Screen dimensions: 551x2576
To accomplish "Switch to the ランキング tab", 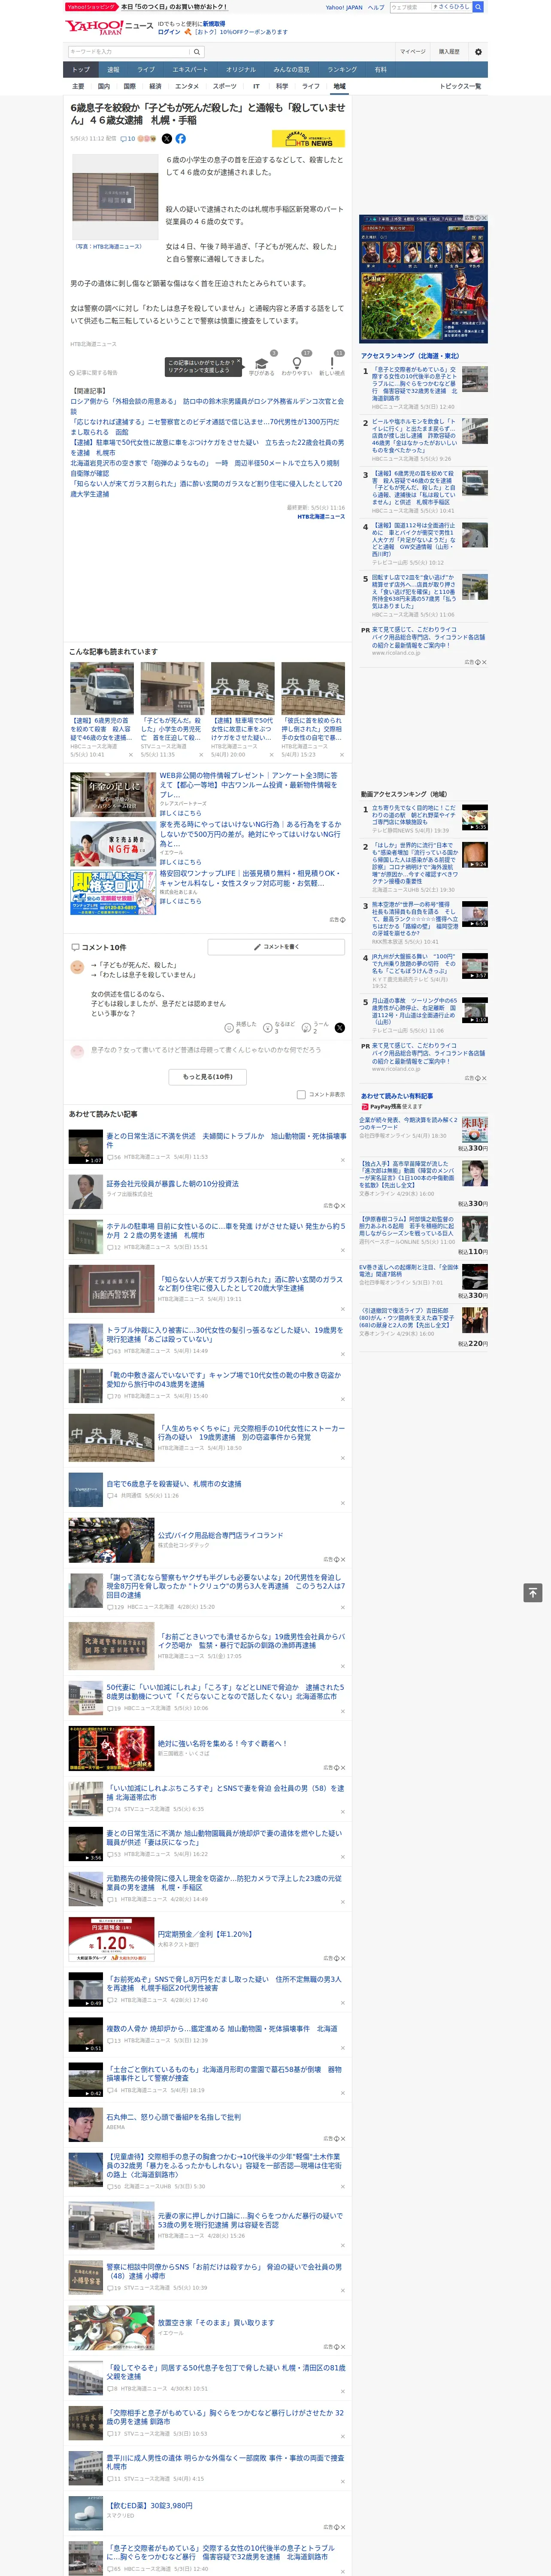I will point(342,70).
